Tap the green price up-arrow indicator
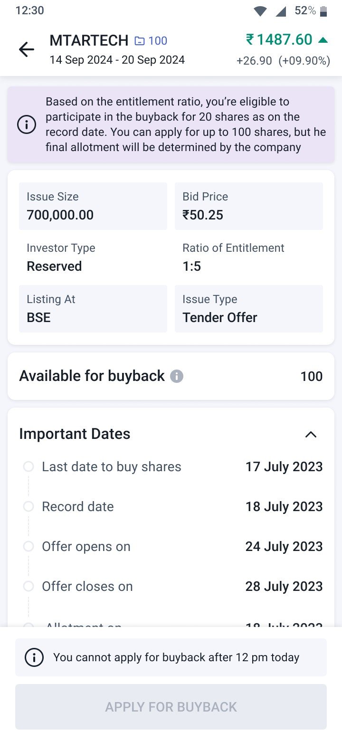Viewport: 342px width, 741px height. point(323,40)
